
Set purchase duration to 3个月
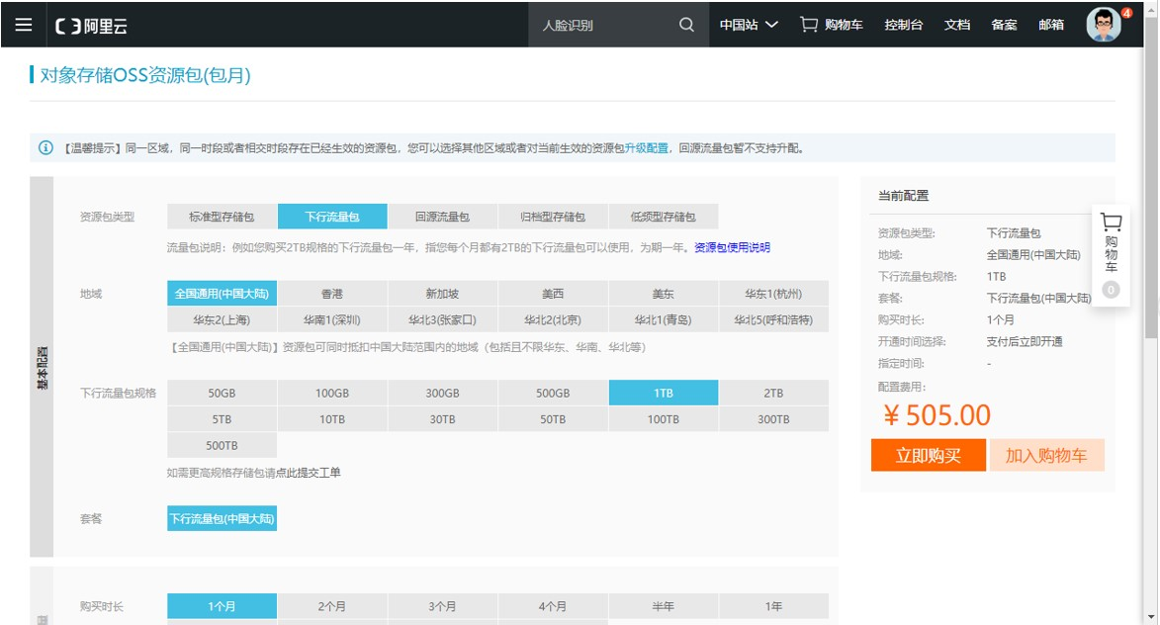[442, 606]
